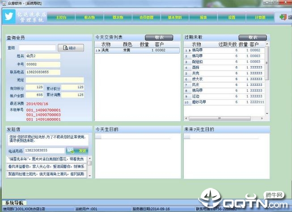Image resolution: width=292 pixels, height=212 pixels.
Task: Click the 帐户余额 field showing 695
Action: [34, 95]
